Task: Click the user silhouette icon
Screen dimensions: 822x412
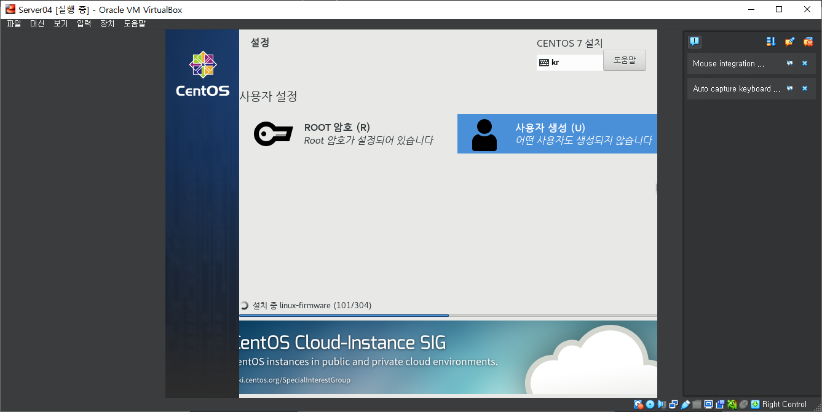Action: click(484, 134)
